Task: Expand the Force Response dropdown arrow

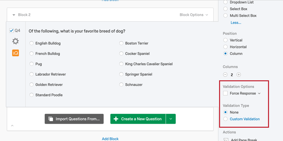Action: (259, 94)
